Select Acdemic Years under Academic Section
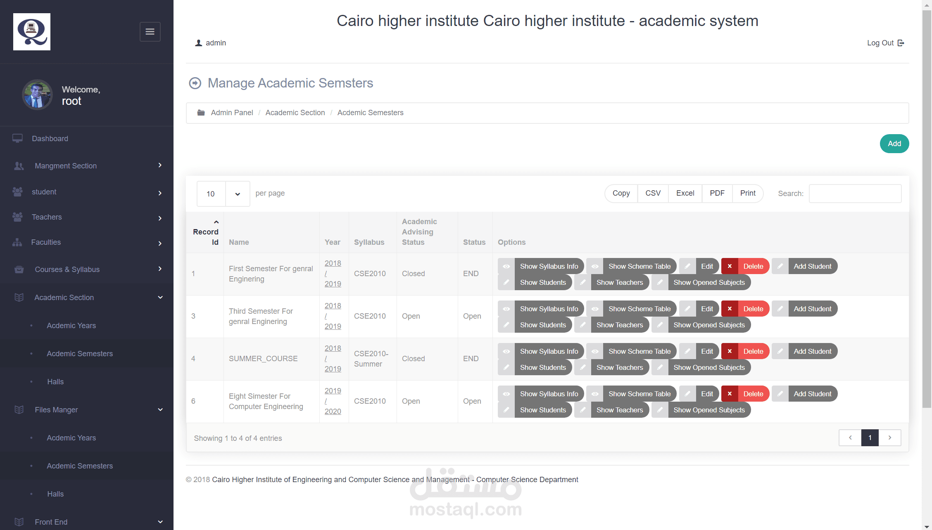 point(71,325)
